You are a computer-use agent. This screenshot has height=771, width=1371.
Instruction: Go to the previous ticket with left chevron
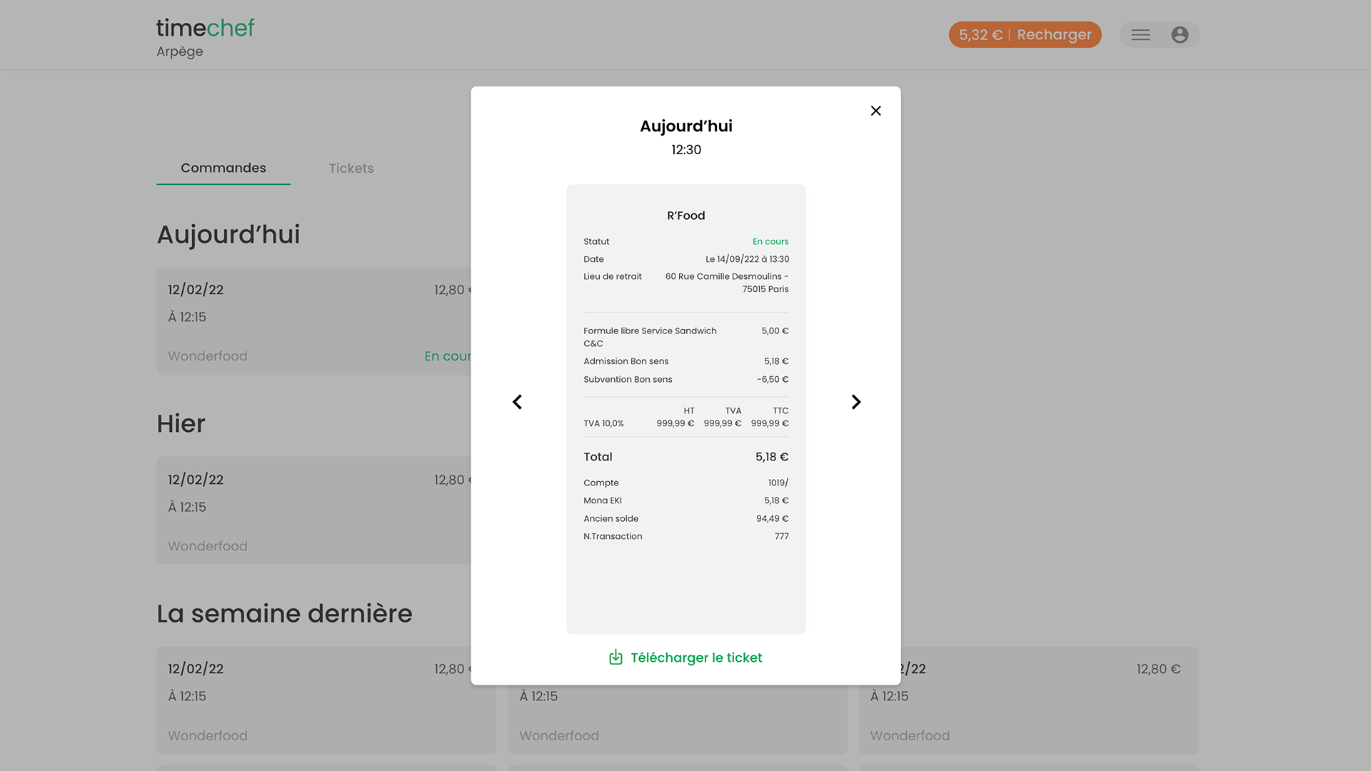pos(518,402)
